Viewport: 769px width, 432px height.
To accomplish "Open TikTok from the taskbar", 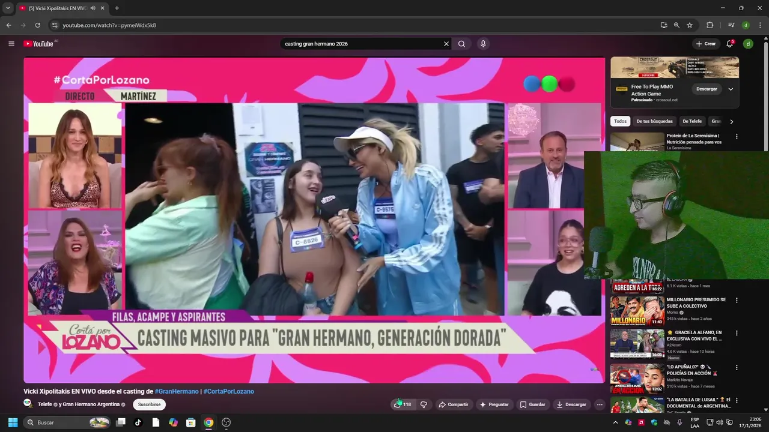I will [138, 422].
